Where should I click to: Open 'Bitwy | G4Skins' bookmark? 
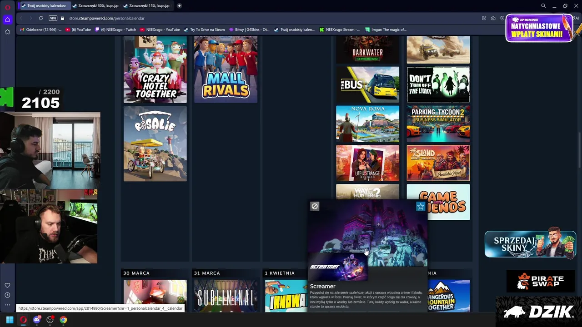coord(249,30)
